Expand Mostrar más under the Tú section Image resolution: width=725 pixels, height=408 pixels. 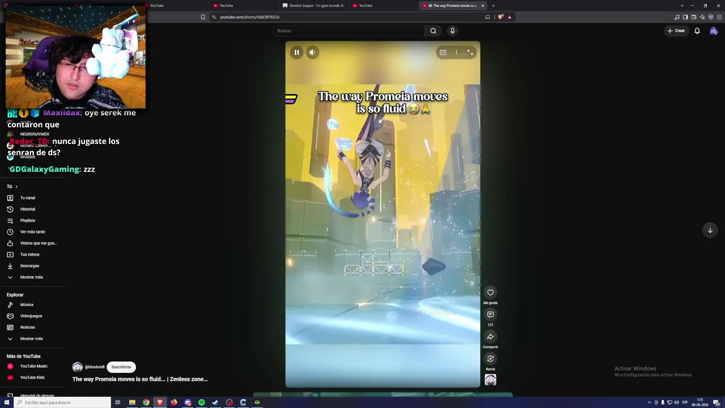tap(32, 277)
